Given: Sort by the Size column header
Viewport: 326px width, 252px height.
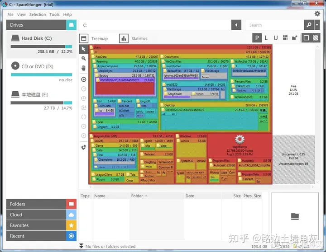Looking at the screenshot, I should [231, 196].
